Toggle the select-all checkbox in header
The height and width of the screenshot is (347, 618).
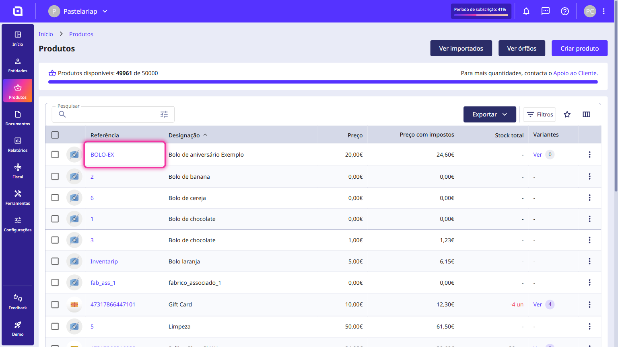[x=55, y=135]
